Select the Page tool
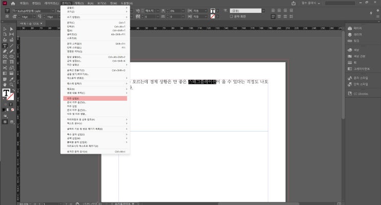Viewport: 381px width, 205px height. [5, 34]
